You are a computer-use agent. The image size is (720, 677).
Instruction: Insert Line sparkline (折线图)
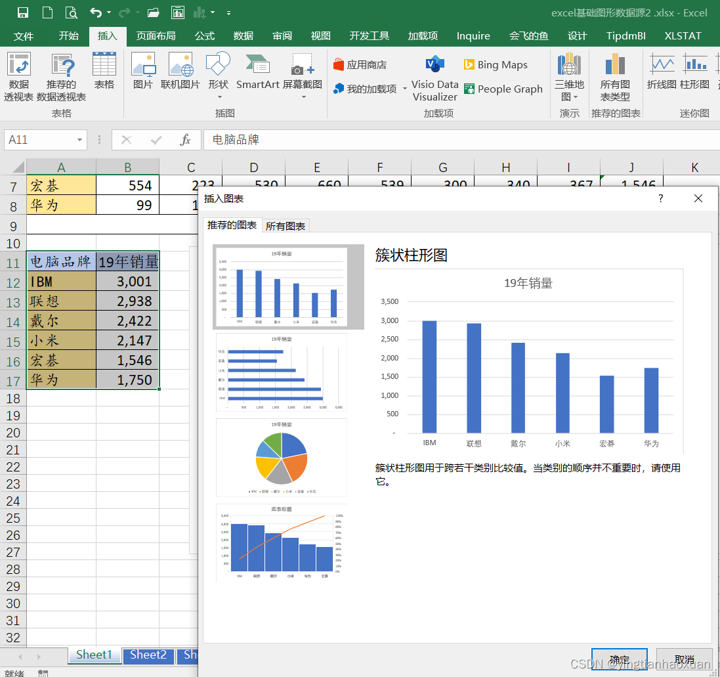[662, 71]
